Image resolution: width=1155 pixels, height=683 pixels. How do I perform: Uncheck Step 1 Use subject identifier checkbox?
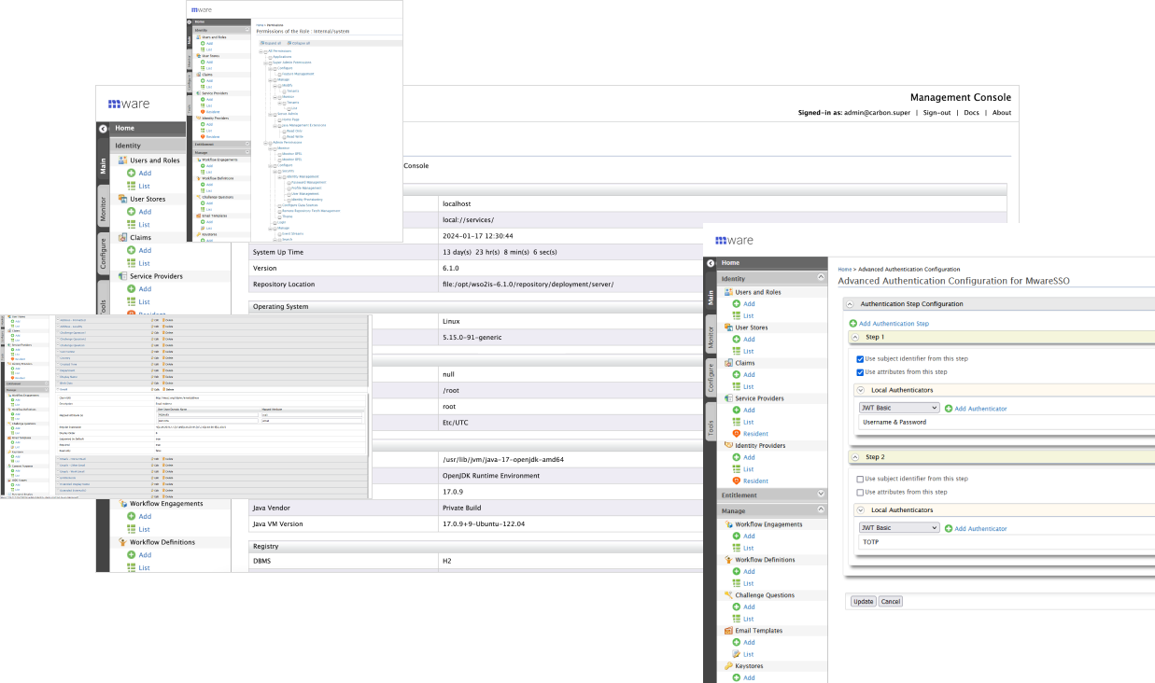pos(860,359)
